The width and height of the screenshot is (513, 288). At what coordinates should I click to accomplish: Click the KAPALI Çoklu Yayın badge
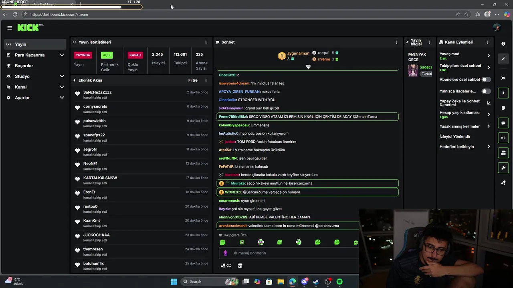(x=135, y=55)
